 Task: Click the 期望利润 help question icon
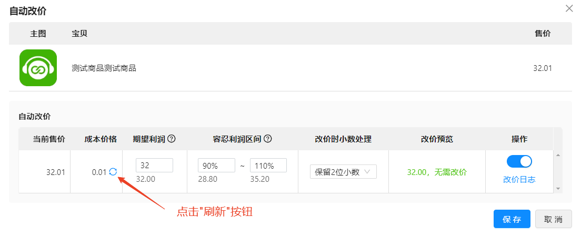click(x=171, y=139)
